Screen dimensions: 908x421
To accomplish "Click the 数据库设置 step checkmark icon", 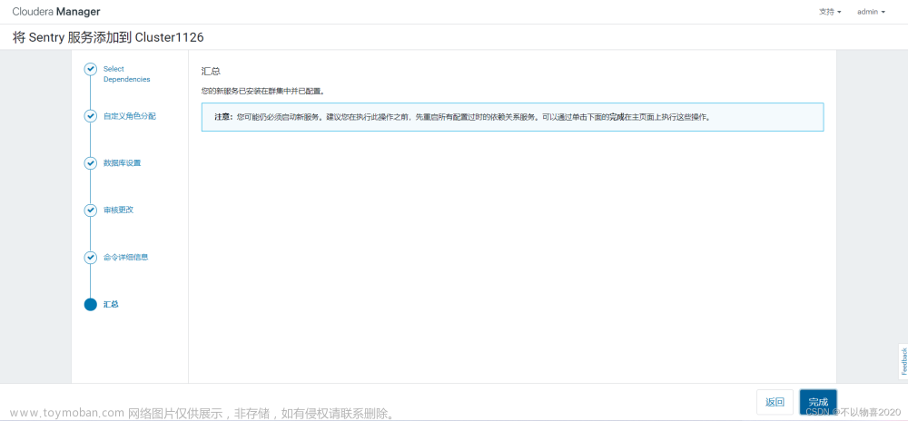I will [90, 163].
